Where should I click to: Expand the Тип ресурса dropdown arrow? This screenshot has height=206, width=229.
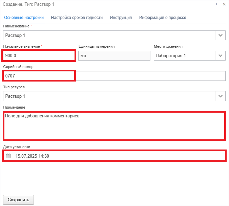click(221, 96)
